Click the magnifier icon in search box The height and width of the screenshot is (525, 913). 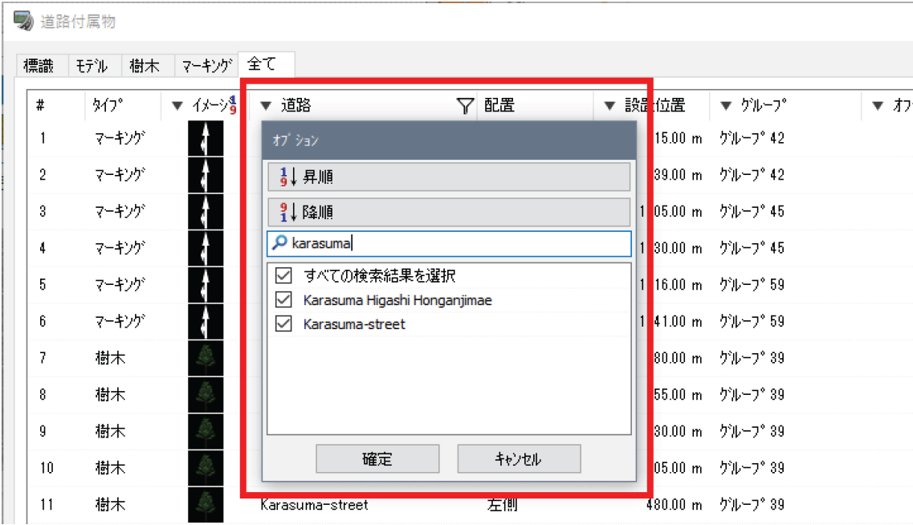(x=279, y=242)
